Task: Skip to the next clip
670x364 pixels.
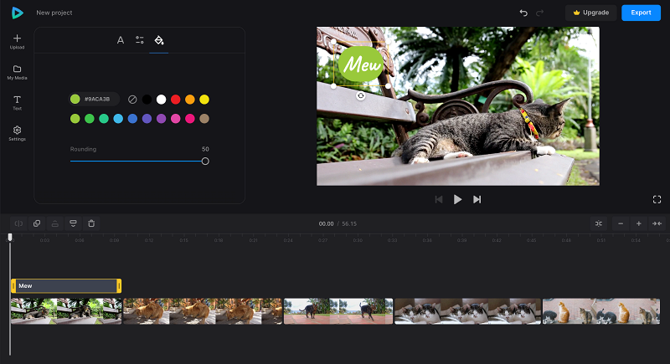Action: [477, 200]
